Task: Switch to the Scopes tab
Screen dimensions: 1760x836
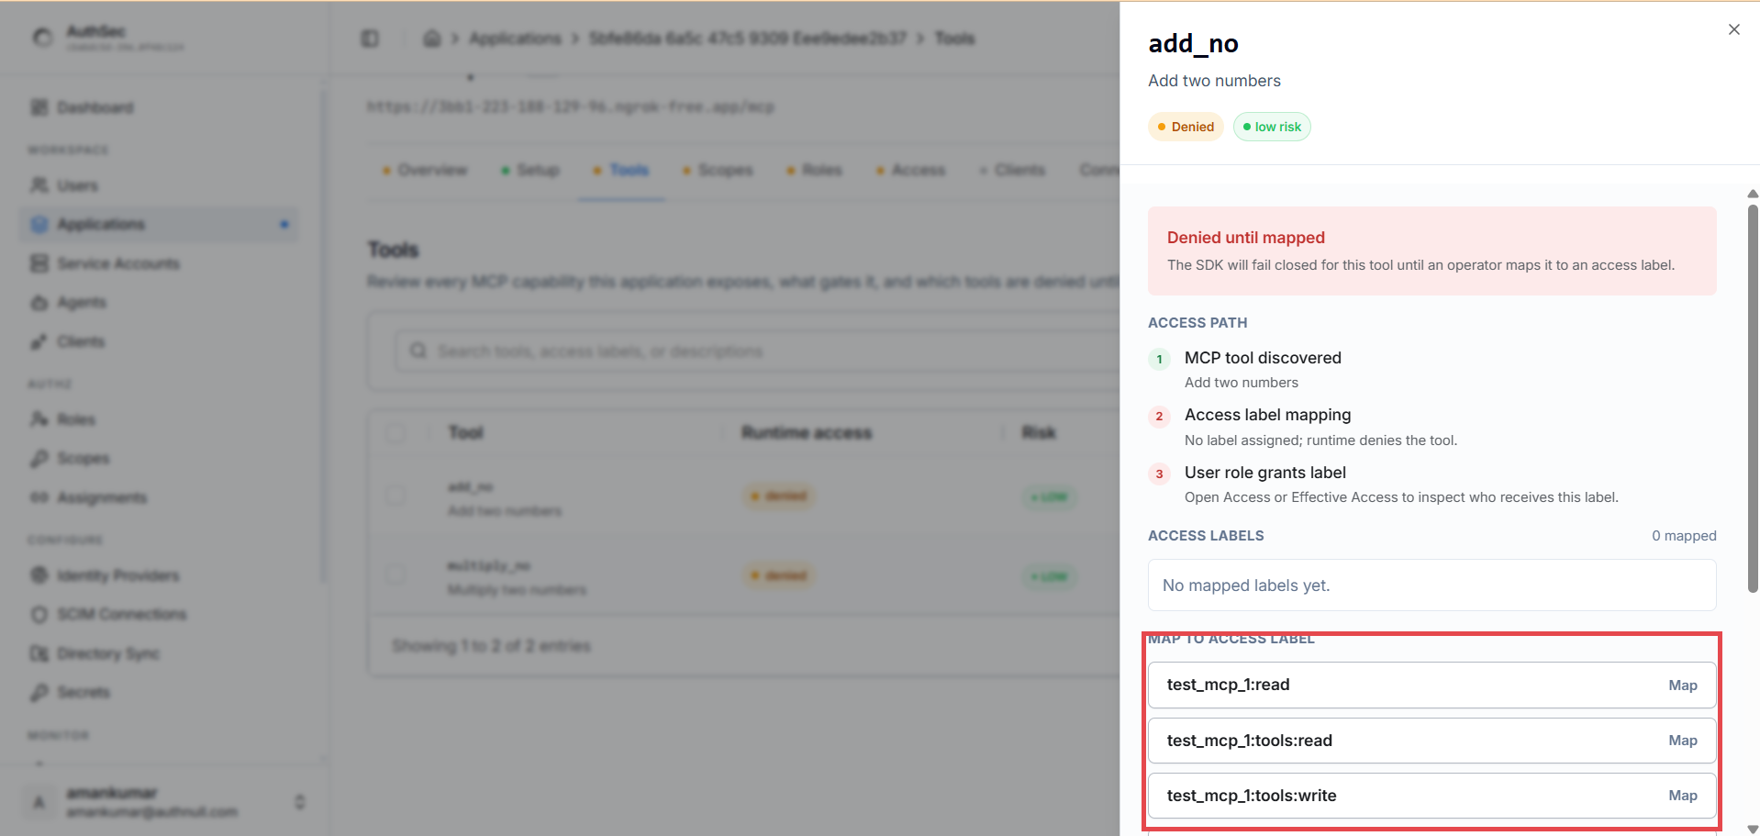Action: coord(718,170)
